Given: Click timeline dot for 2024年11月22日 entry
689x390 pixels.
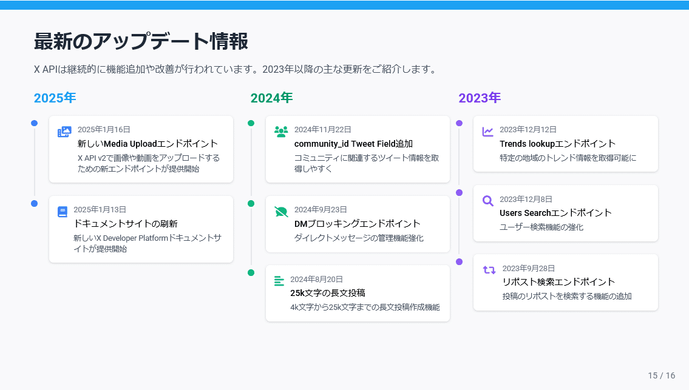Looking at the screenshot, I should click(x=251, y=123).
